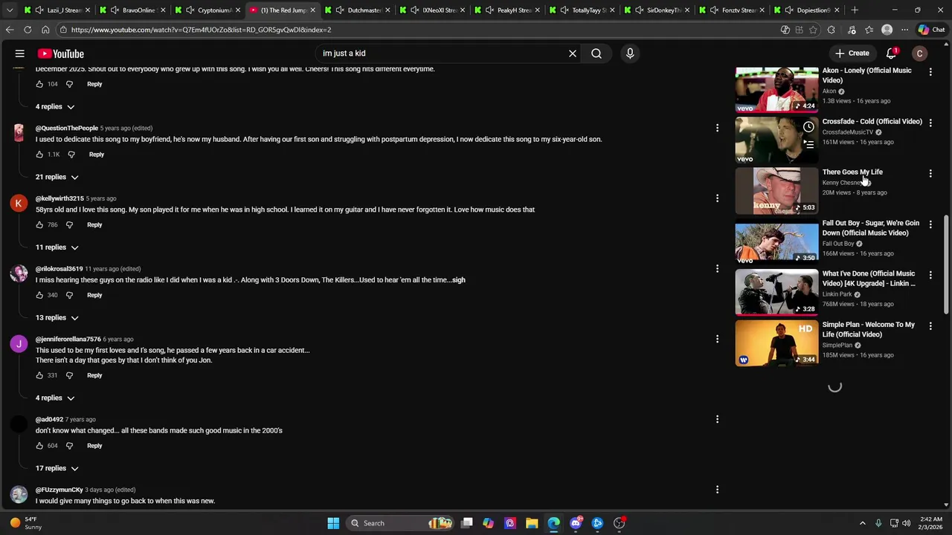The width and height of the screenshot is (952, 535).
Task: Reply to @ad0492 comment
Action: [x=94, y=446]
